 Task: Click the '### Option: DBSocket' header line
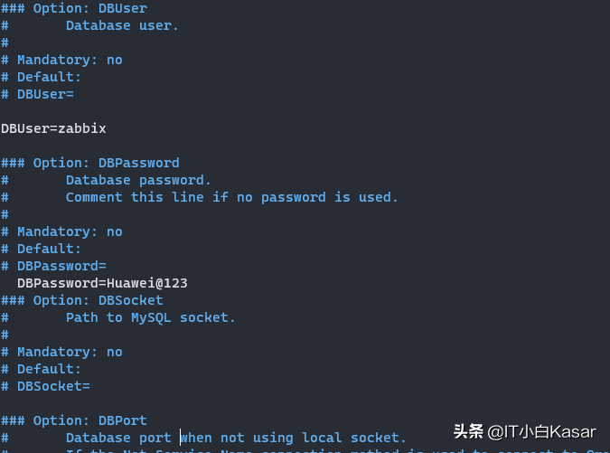point(82,300)
